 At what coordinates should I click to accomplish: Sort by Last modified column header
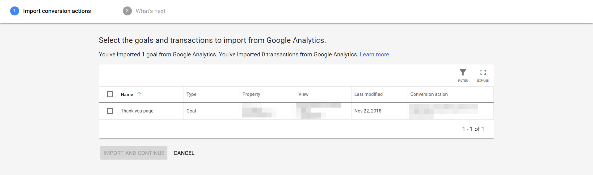pyautogui.click(x=368, y=94)
